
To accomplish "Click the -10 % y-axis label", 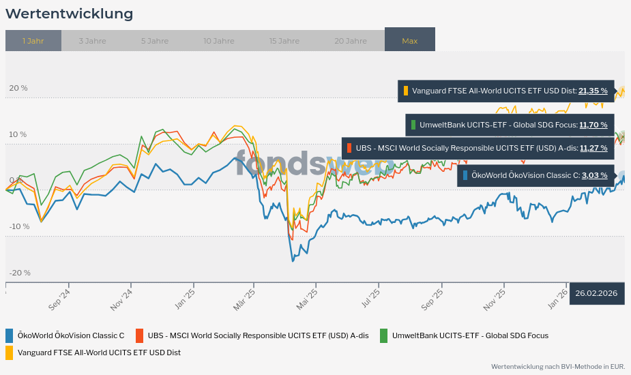I will (19, 226).
